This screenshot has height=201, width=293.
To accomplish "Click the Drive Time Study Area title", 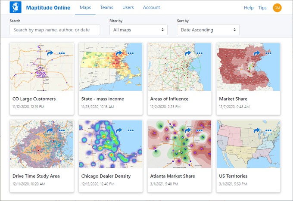I will (x=36, y=176).
